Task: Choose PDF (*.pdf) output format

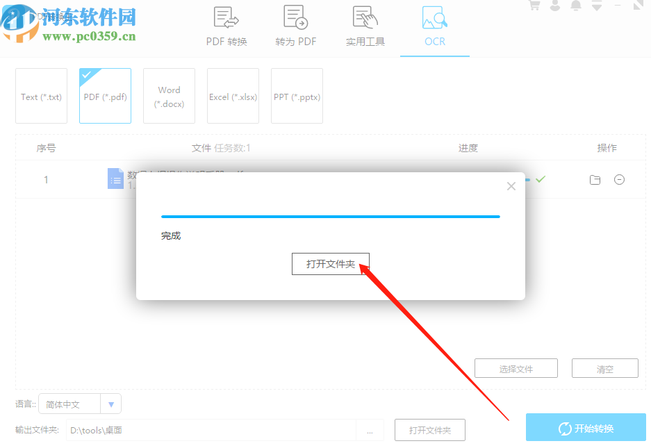Action: click(x=105, y=96)
